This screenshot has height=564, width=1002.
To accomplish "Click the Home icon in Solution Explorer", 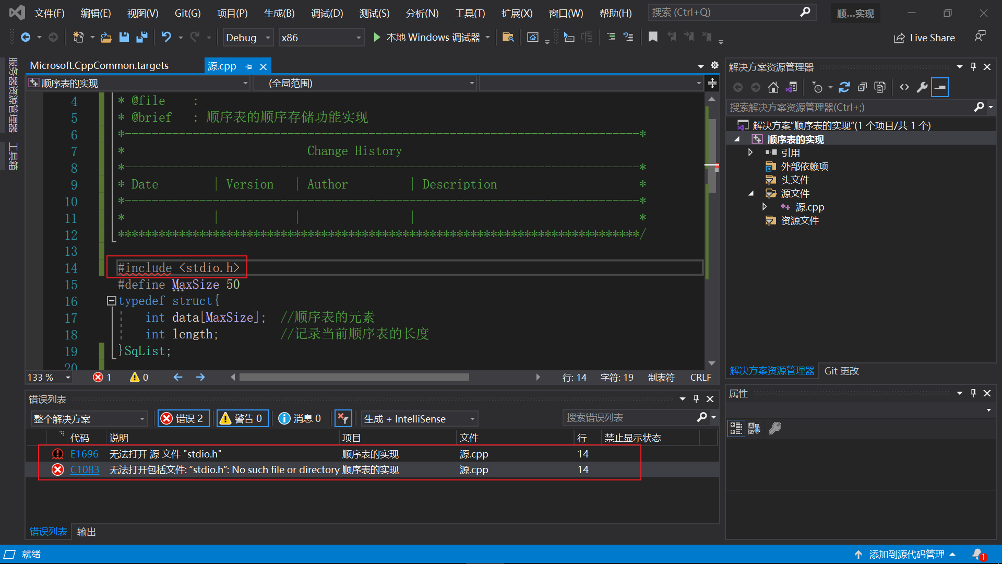I will 773,87.
